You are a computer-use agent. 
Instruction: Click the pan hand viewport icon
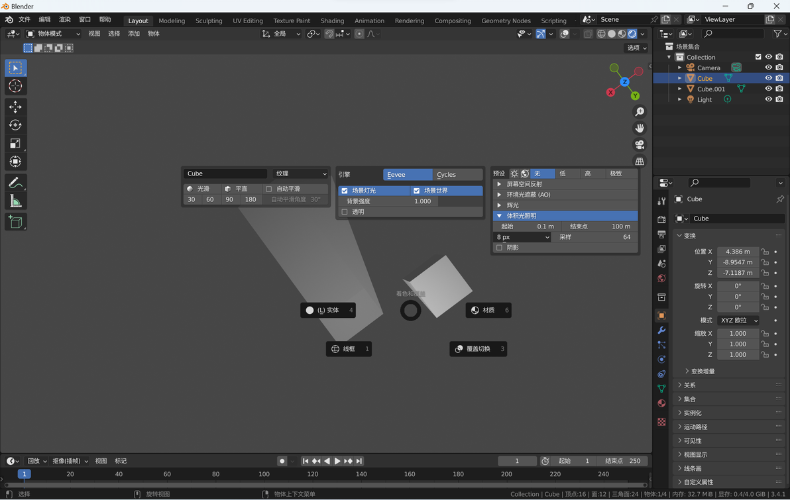640,128
